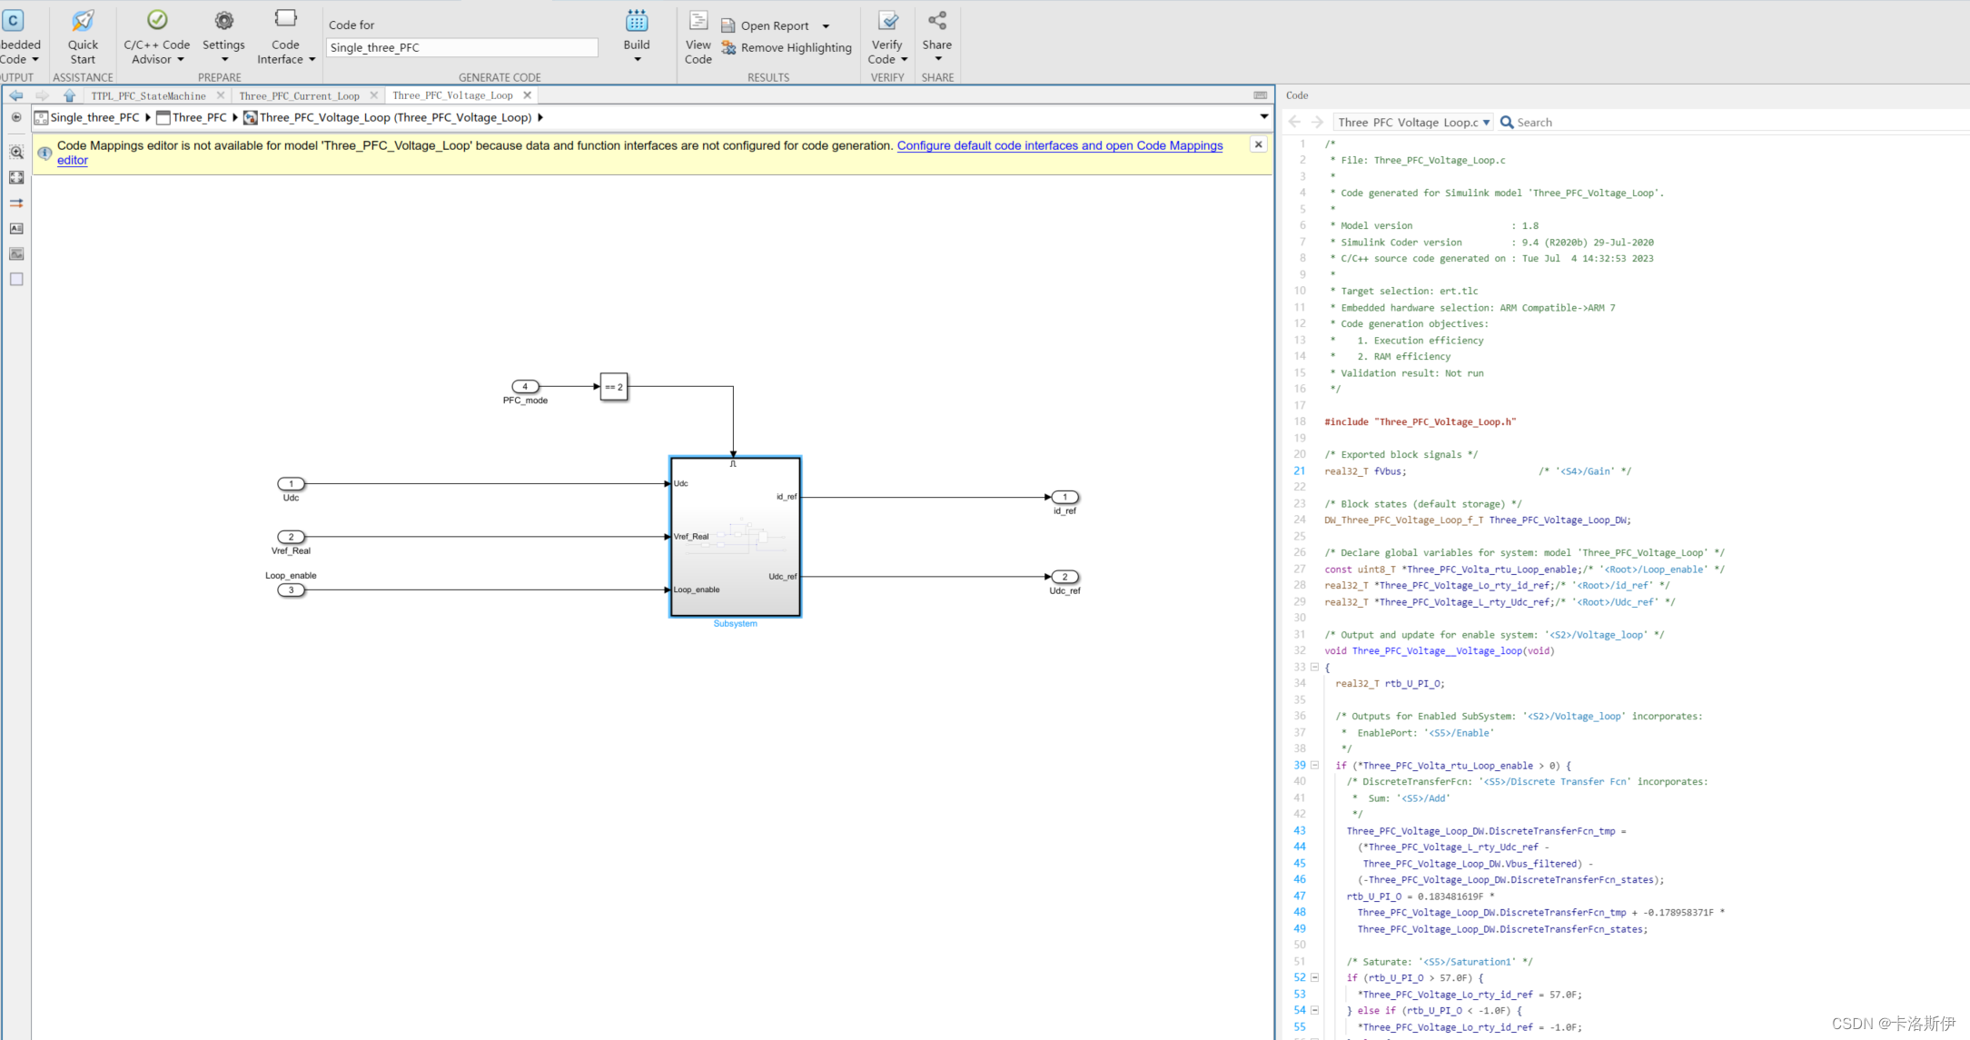
Task: Click the Quick Start rocket icon
Action: [x=83, y=21]
